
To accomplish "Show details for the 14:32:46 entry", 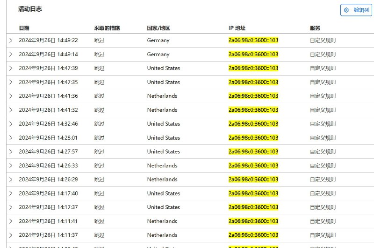I will 11,124.
